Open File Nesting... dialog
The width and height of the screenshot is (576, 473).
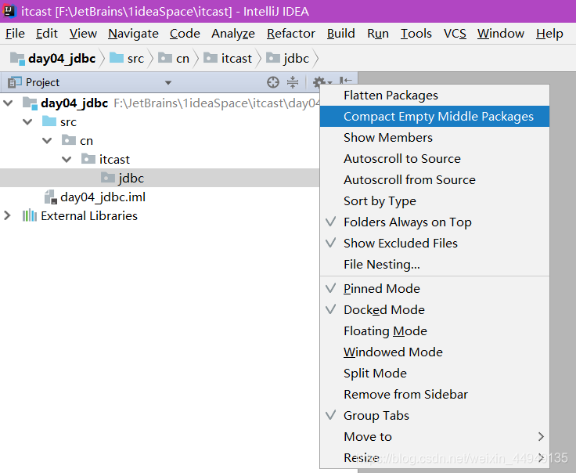point(434,264)
